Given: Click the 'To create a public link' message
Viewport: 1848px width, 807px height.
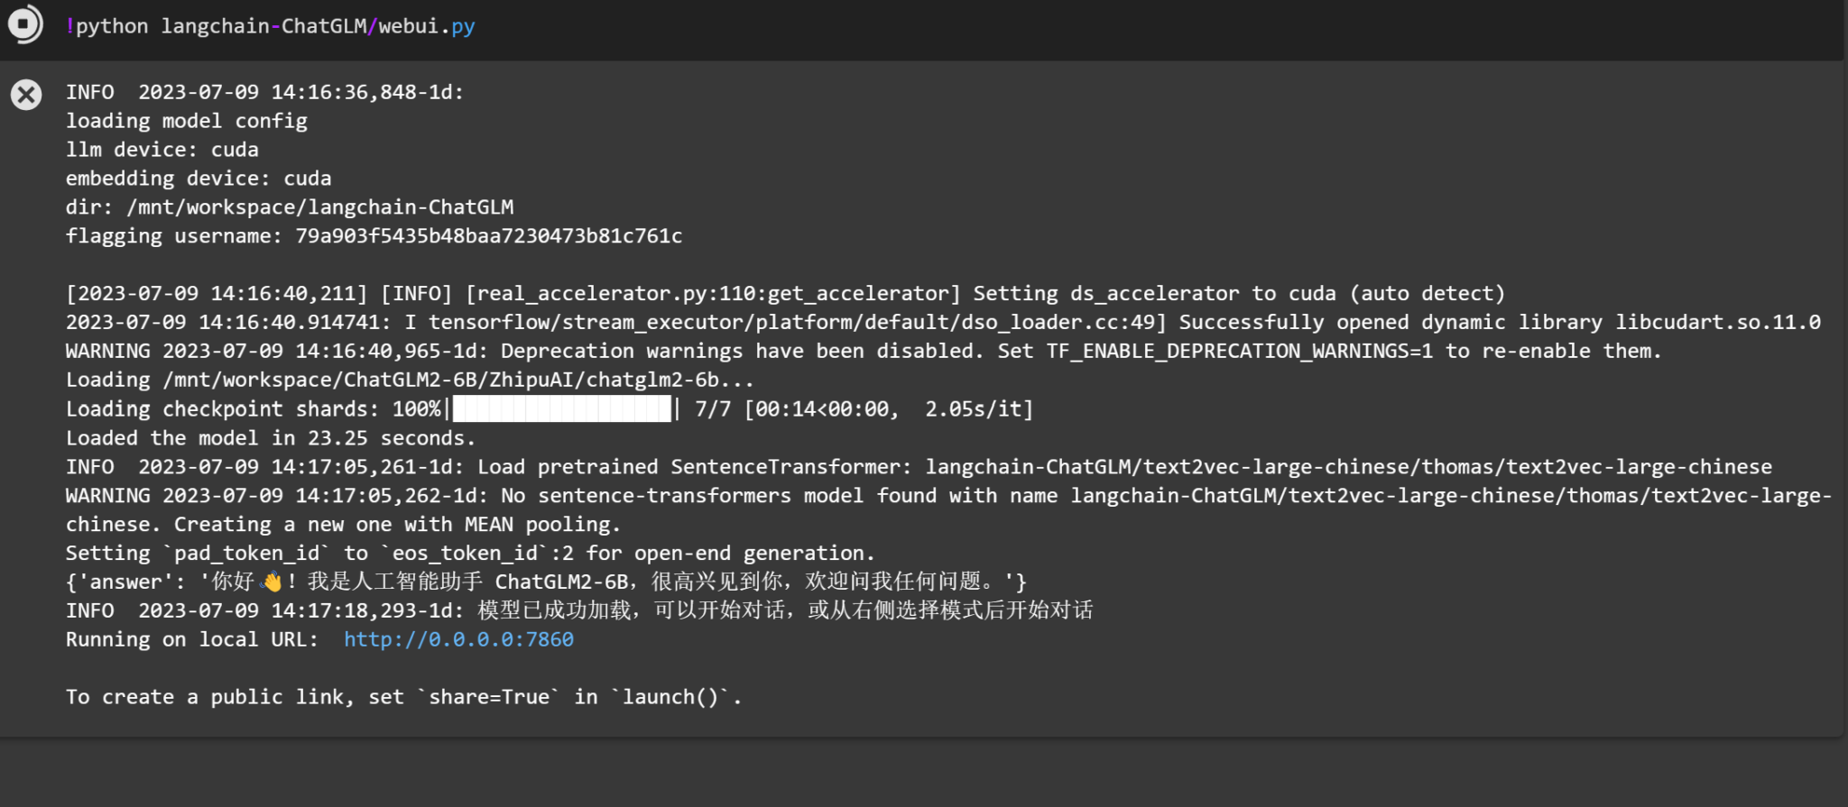Looking at the screenshot, I should click(x=403, y=697).
